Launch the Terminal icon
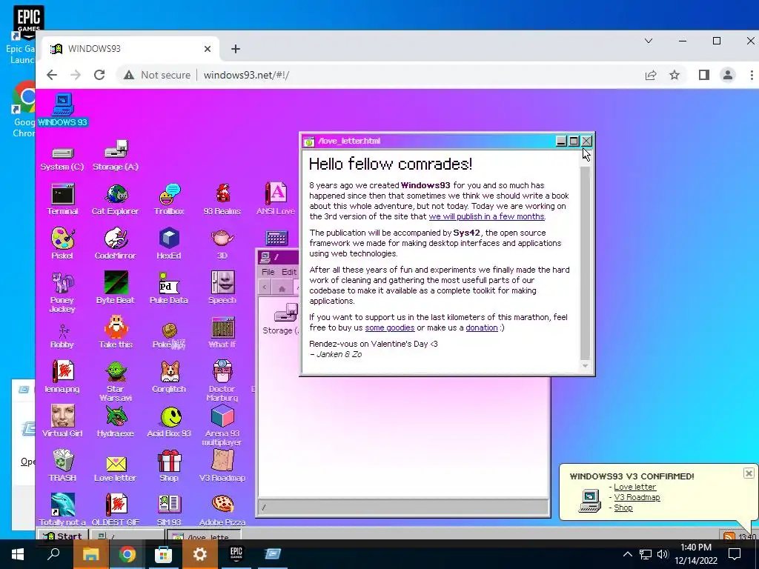The height and width of the screenshot is (569, 759). (62, 199)
